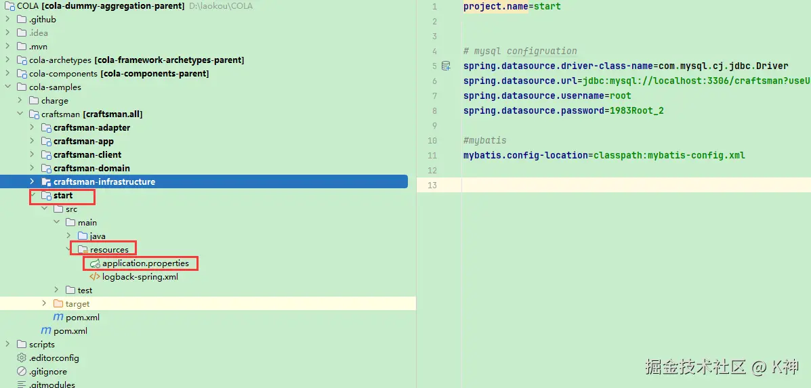Click the .gitignore file icon
This screenshot has width=811, height=388.
(21, 371)
